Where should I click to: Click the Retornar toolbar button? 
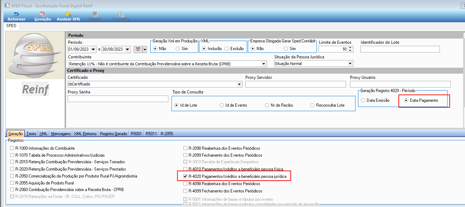point(16,16)
